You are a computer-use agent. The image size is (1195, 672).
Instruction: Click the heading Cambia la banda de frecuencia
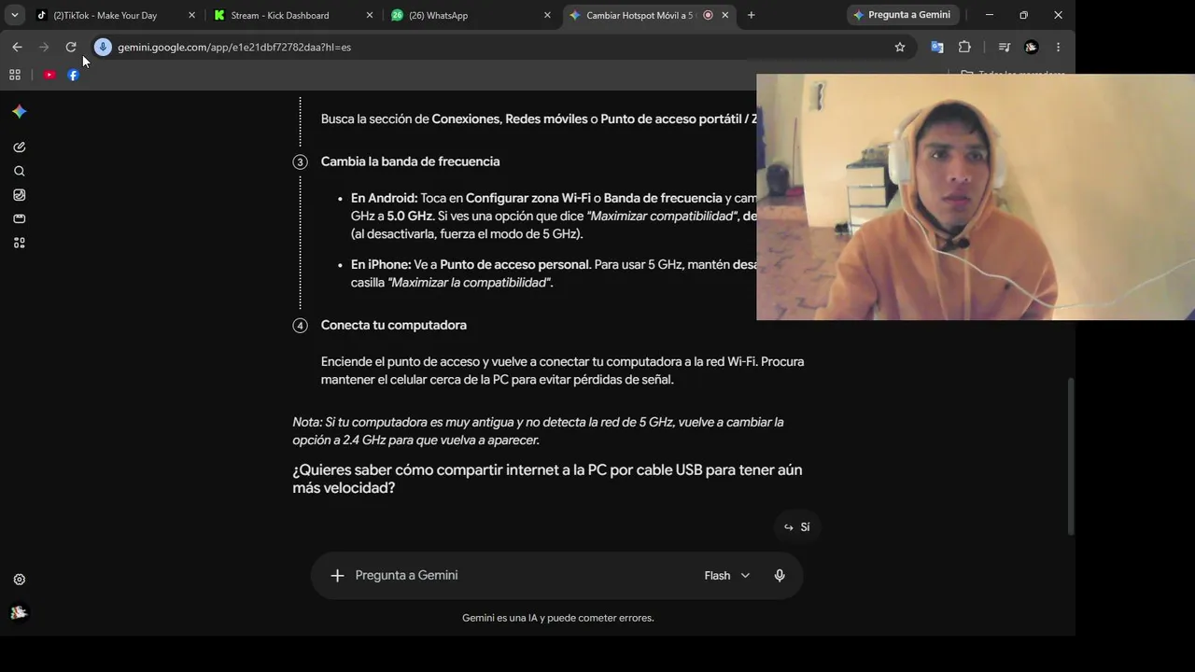410,161
